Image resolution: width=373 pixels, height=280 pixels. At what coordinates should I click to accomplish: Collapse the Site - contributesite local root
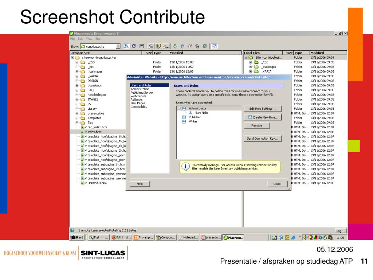pyautogui.click(x=246, y=58)
